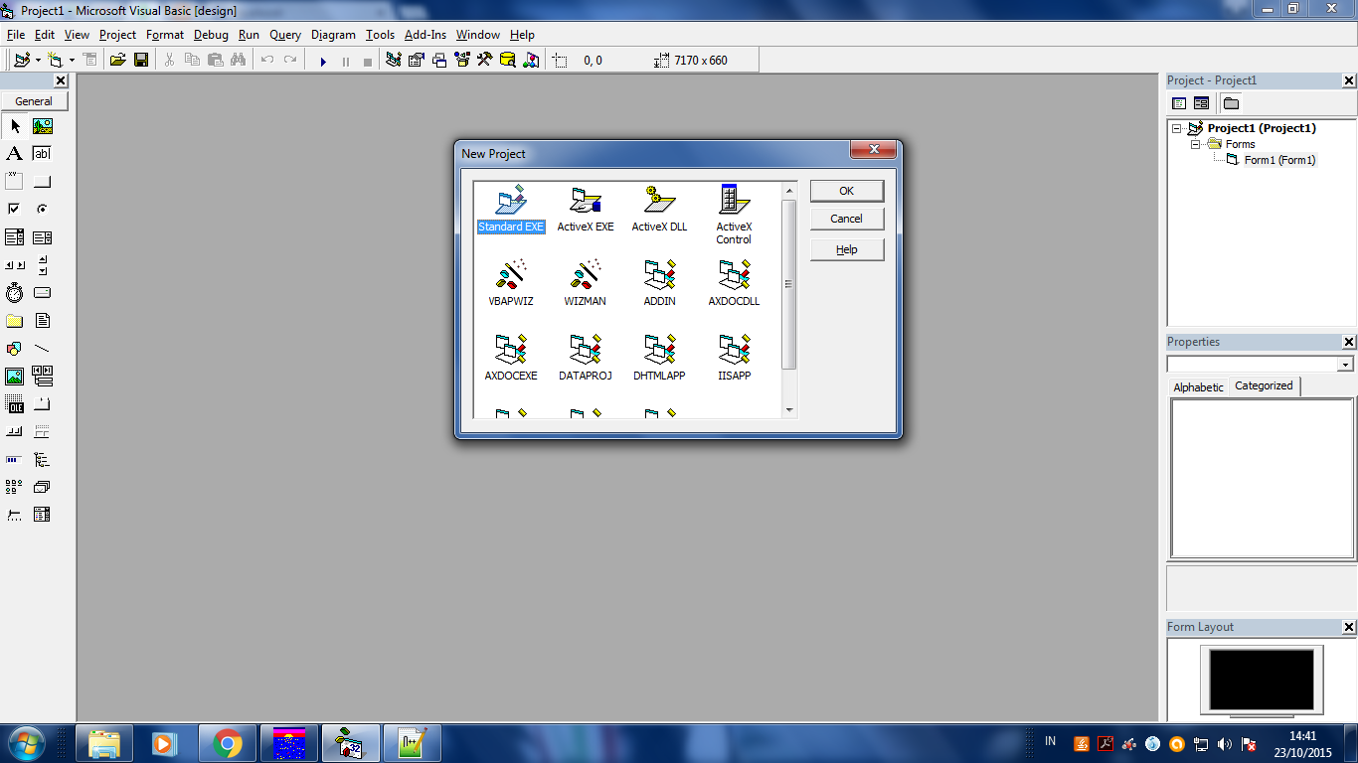Expand the Add Project dropdown arrow

click(x=39, y=60)
